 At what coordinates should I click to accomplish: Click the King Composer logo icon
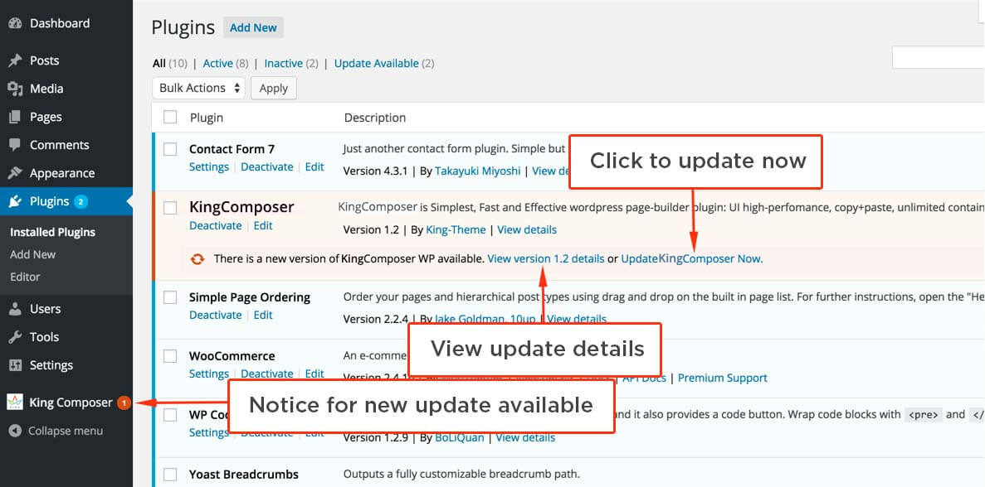[x=15, y=403]
